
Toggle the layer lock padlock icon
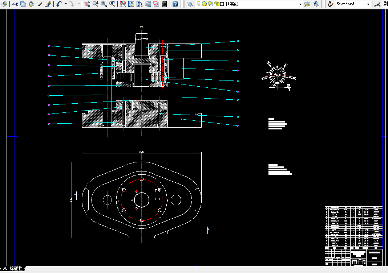[217, 4]
